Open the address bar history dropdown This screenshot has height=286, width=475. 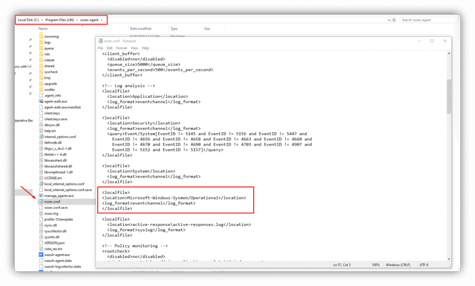(389, 20)
